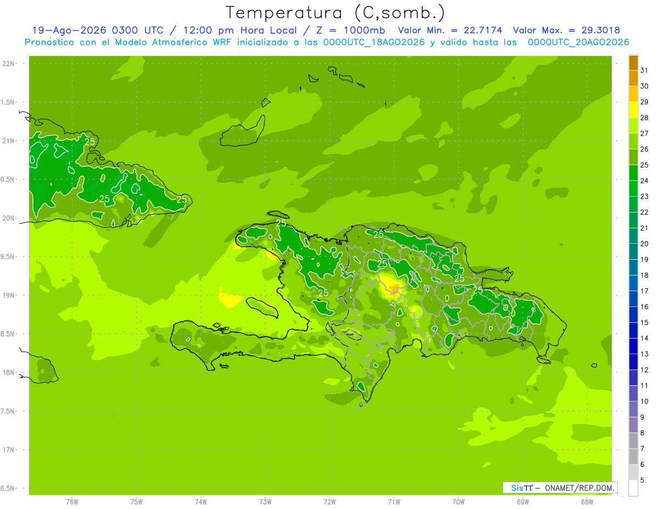Click the '74W' longitude label
Viewport: 659px width, 509px height.
pos(201,502)
